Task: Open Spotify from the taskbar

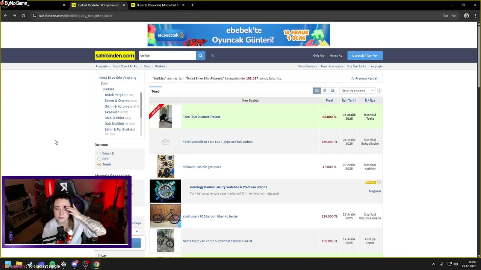Action: (x=52, y=264)
